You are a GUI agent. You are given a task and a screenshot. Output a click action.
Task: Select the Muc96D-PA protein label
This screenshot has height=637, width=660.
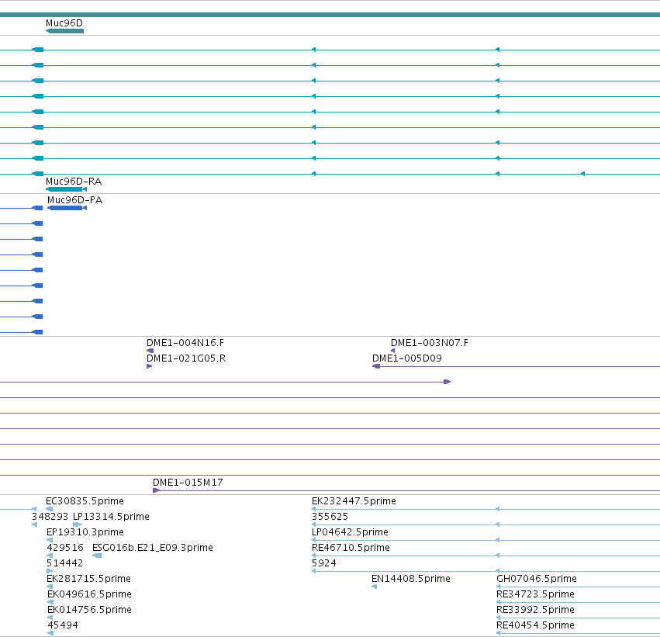75,200
